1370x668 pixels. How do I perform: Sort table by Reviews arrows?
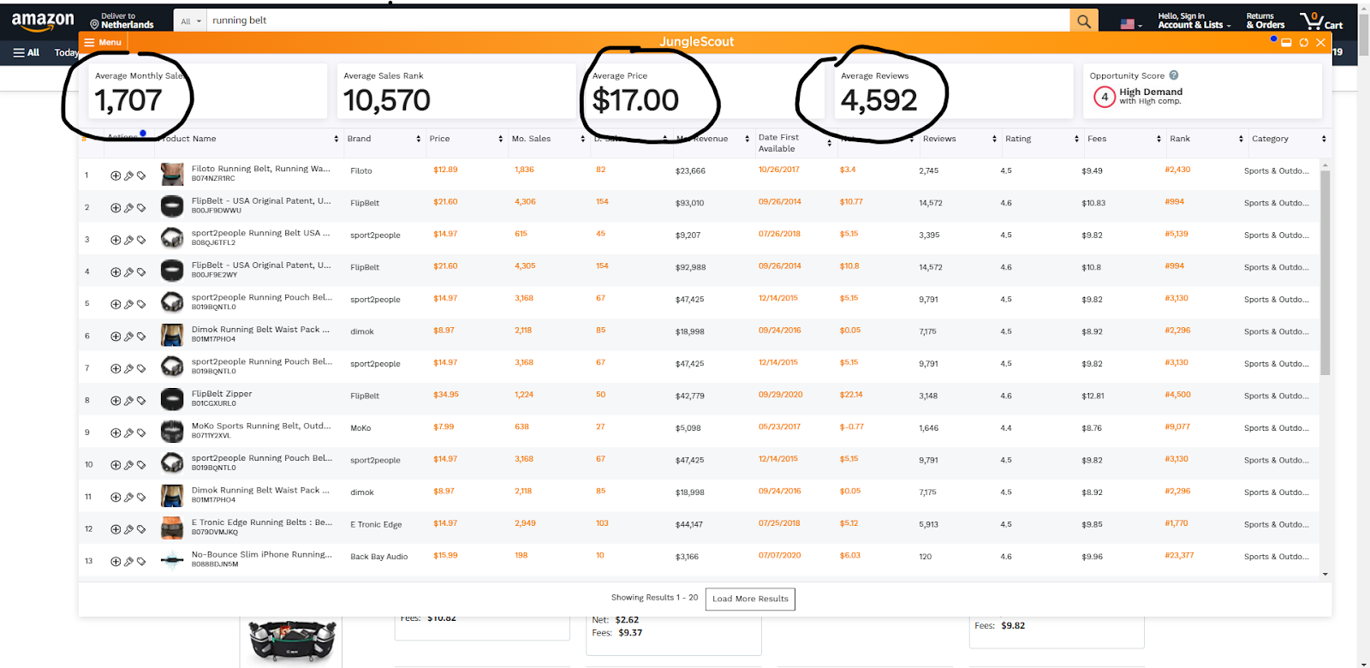(994, 139)
